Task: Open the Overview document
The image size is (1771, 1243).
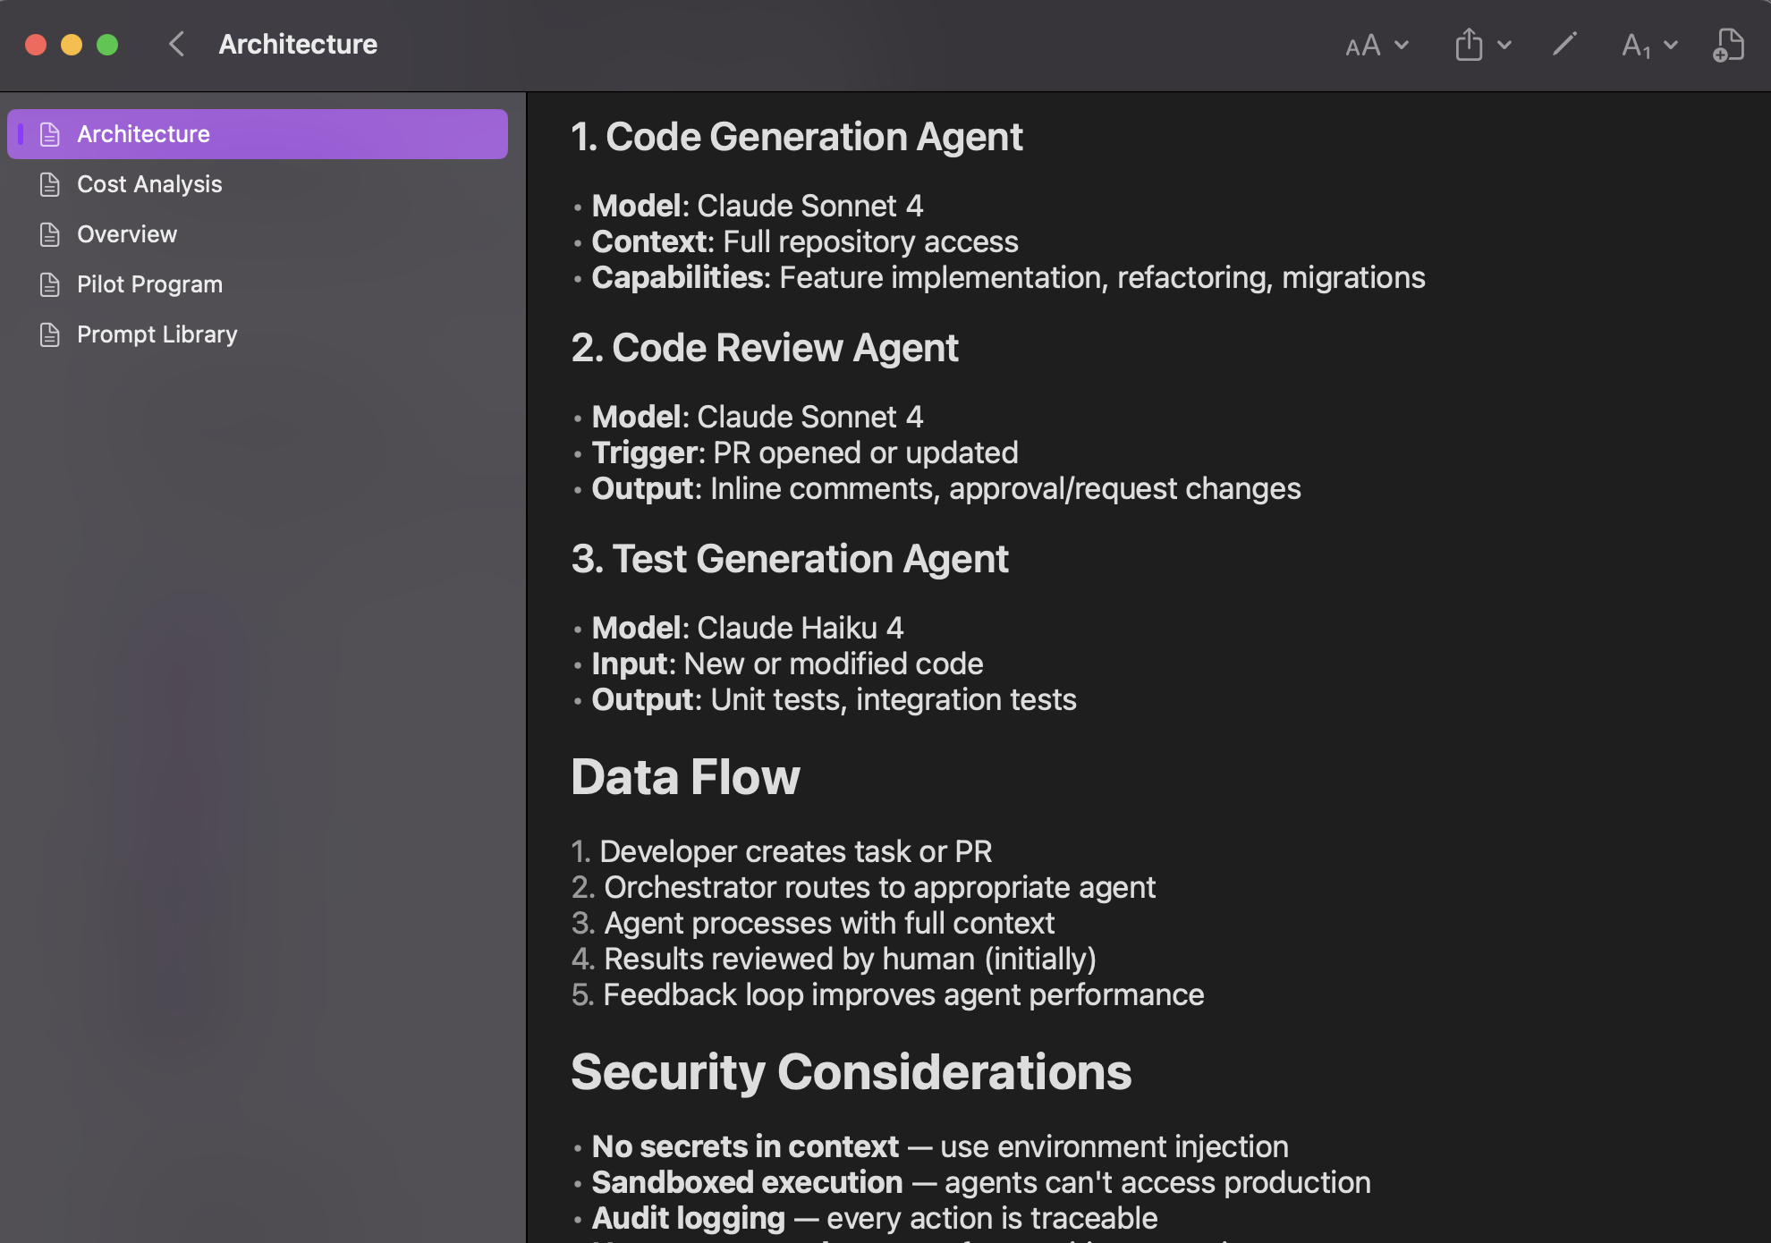Action: point(127,234)
